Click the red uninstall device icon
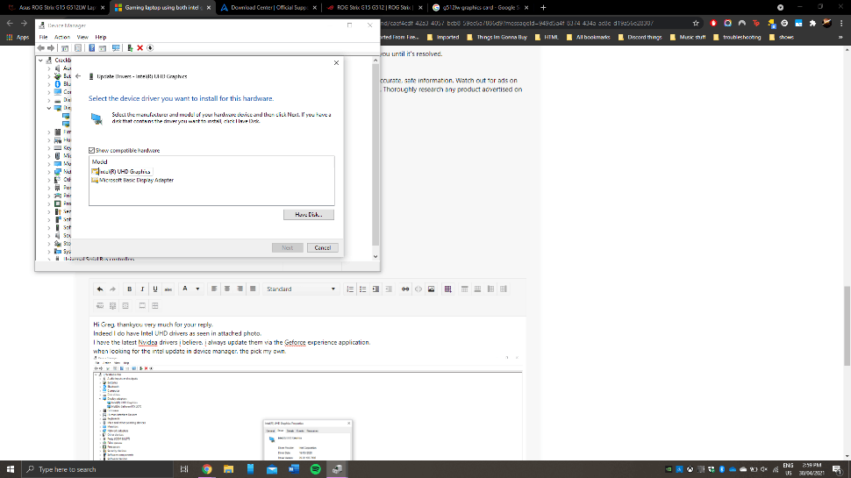The width and height of the screenshot is (851, 478). (x=140, y=47)
